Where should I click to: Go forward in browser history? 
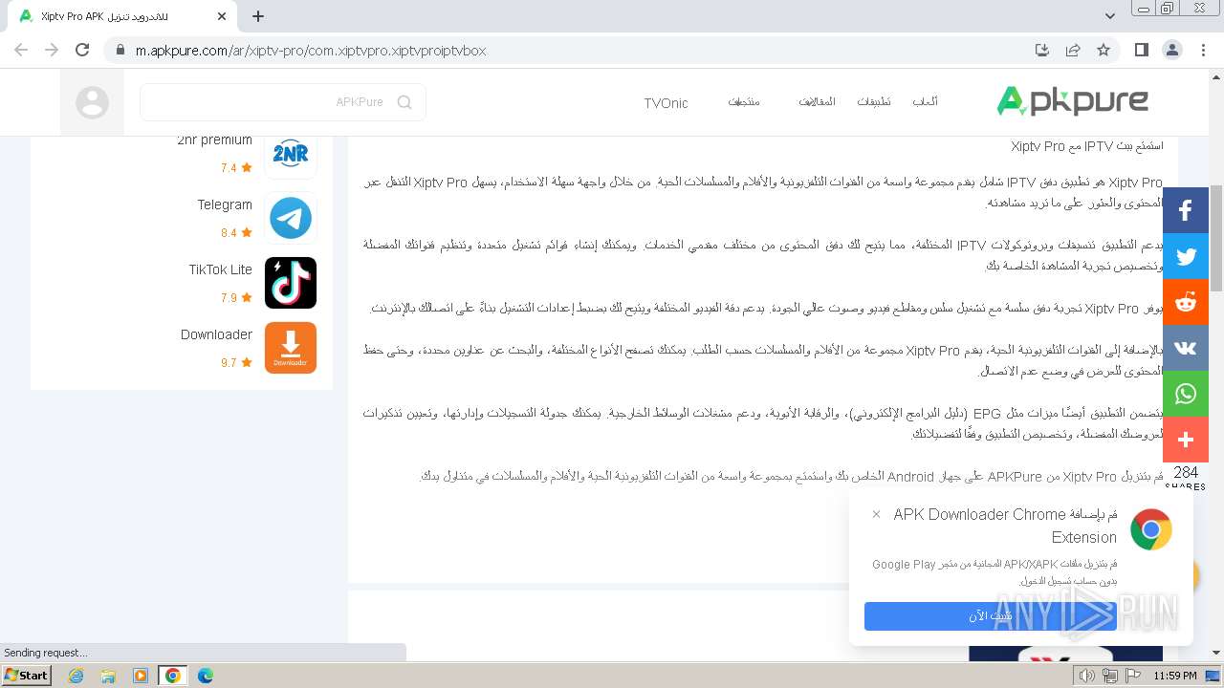[x=52, y=50]
